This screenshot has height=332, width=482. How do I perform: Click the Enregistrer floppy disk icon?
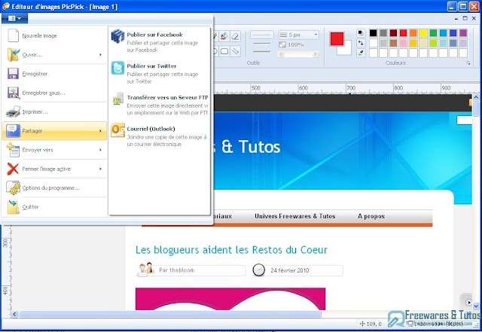pyautogui.click(x=13, y=74)
